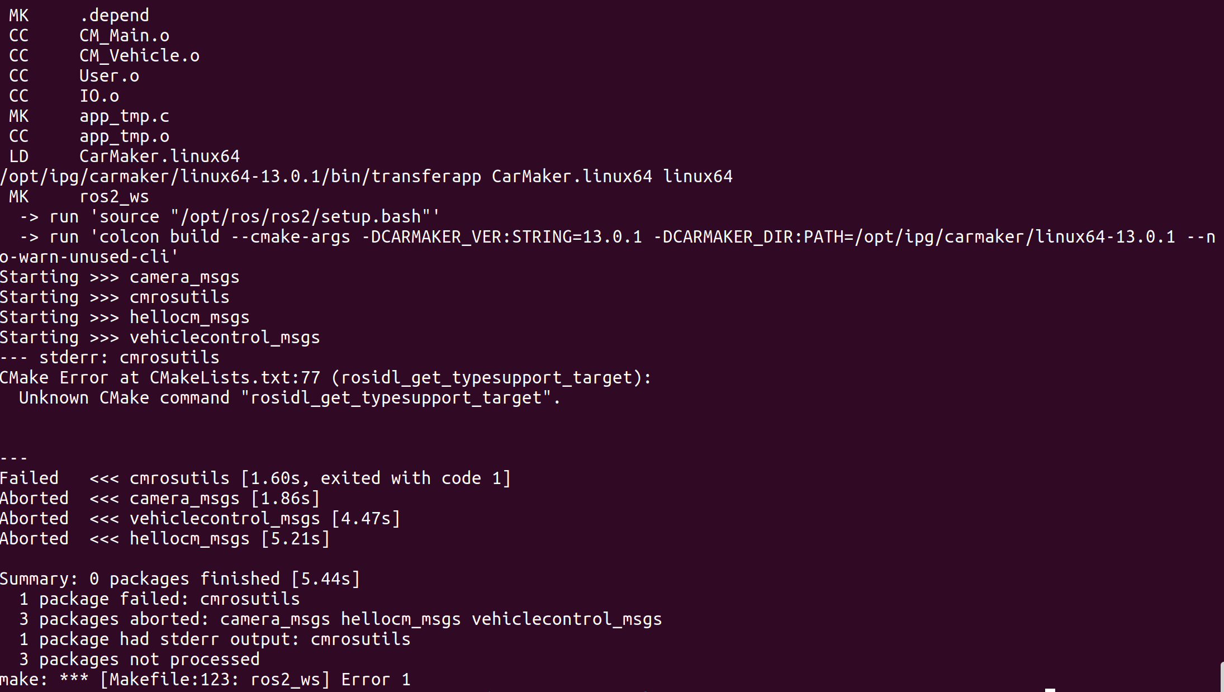
Task: Click the 'Aborted <<< hellocm_msgs' line
Action: click(x=165, y=539)
